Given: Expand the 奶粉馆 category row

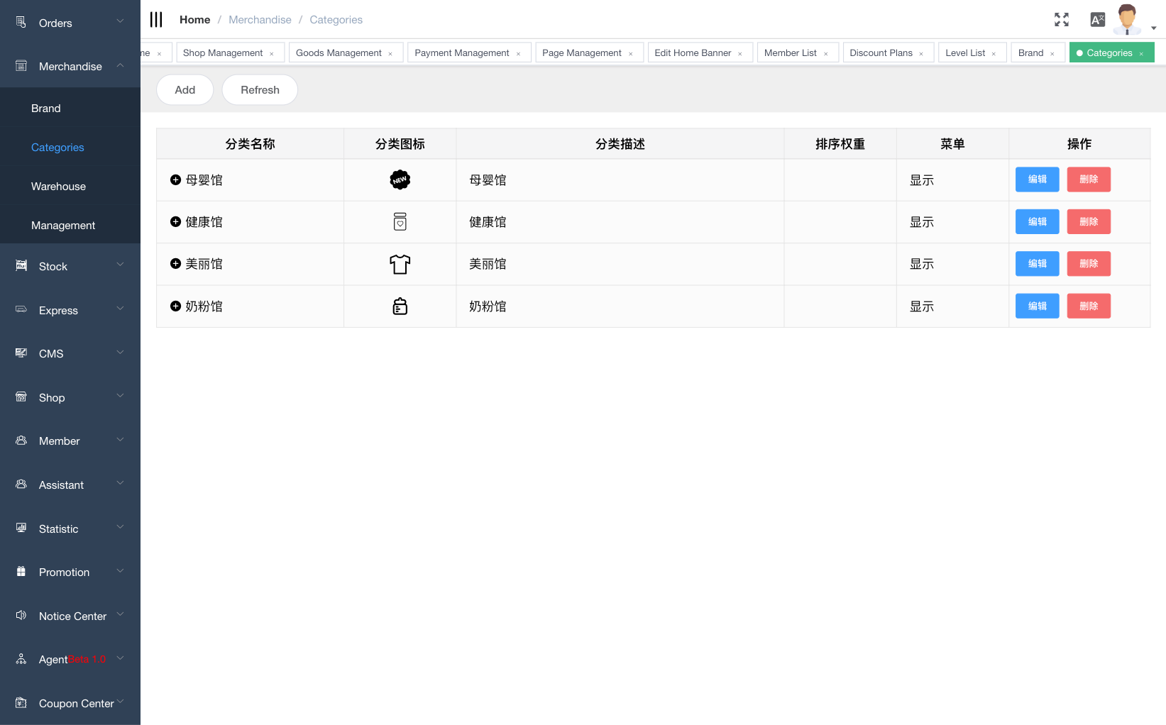Looking at the screenshot, I should pyautogui.click(x=175, y=306).
